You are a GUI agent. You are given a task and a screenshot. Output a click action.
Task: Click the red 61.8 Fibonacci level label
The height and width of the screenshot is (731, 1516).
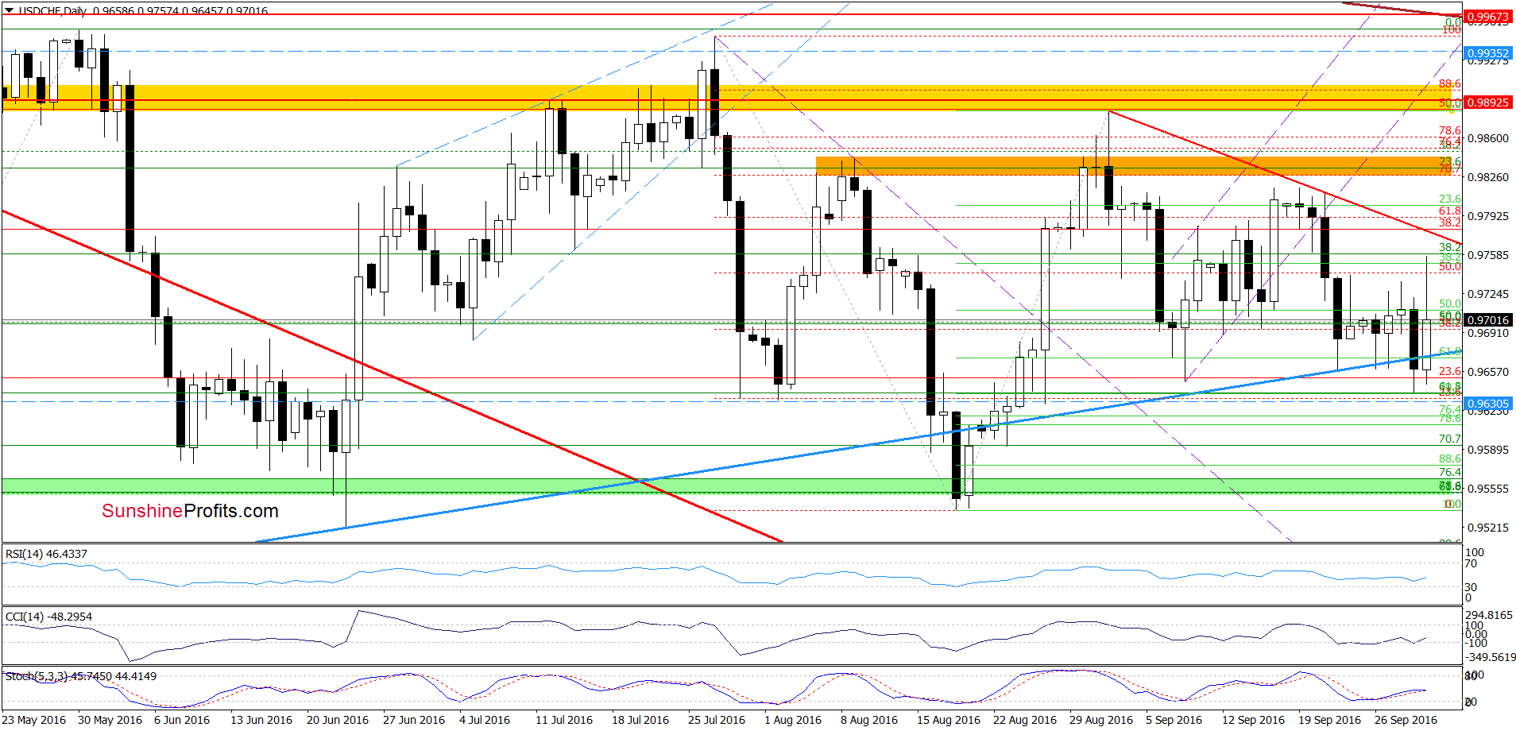coord(1450,211)
